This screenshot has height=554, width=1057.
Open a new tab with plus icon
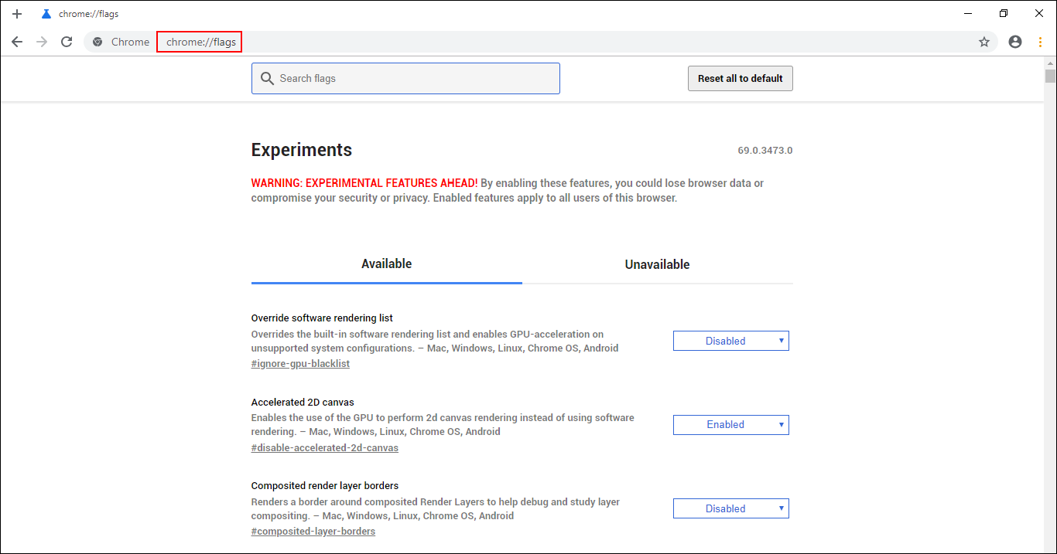pyautogui.click(x=17, y=14)
